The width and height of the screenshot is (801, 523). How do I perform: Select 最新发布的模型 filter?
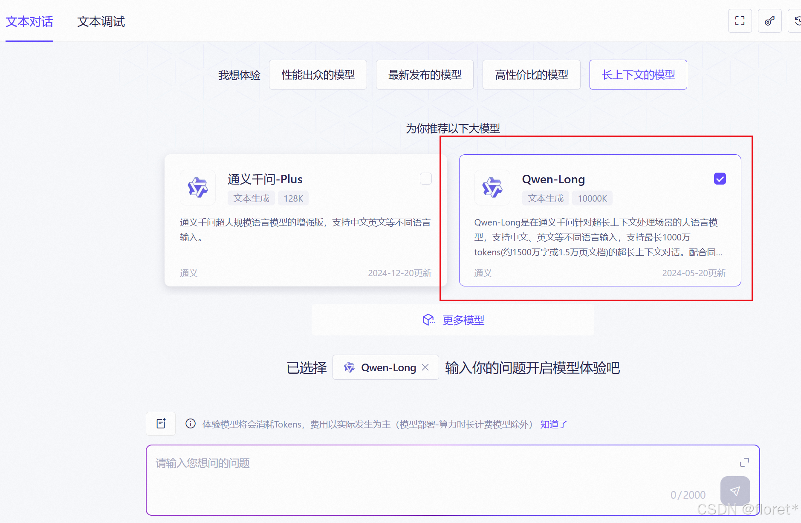(425, 75)
